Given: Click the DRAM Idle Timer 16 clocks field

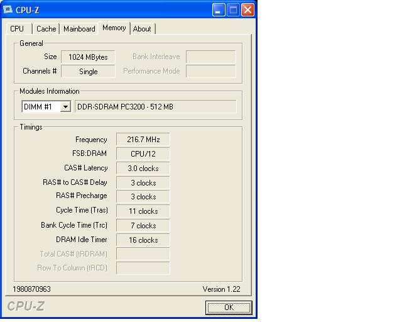Looking at the screenshot, I should (143, 240).
